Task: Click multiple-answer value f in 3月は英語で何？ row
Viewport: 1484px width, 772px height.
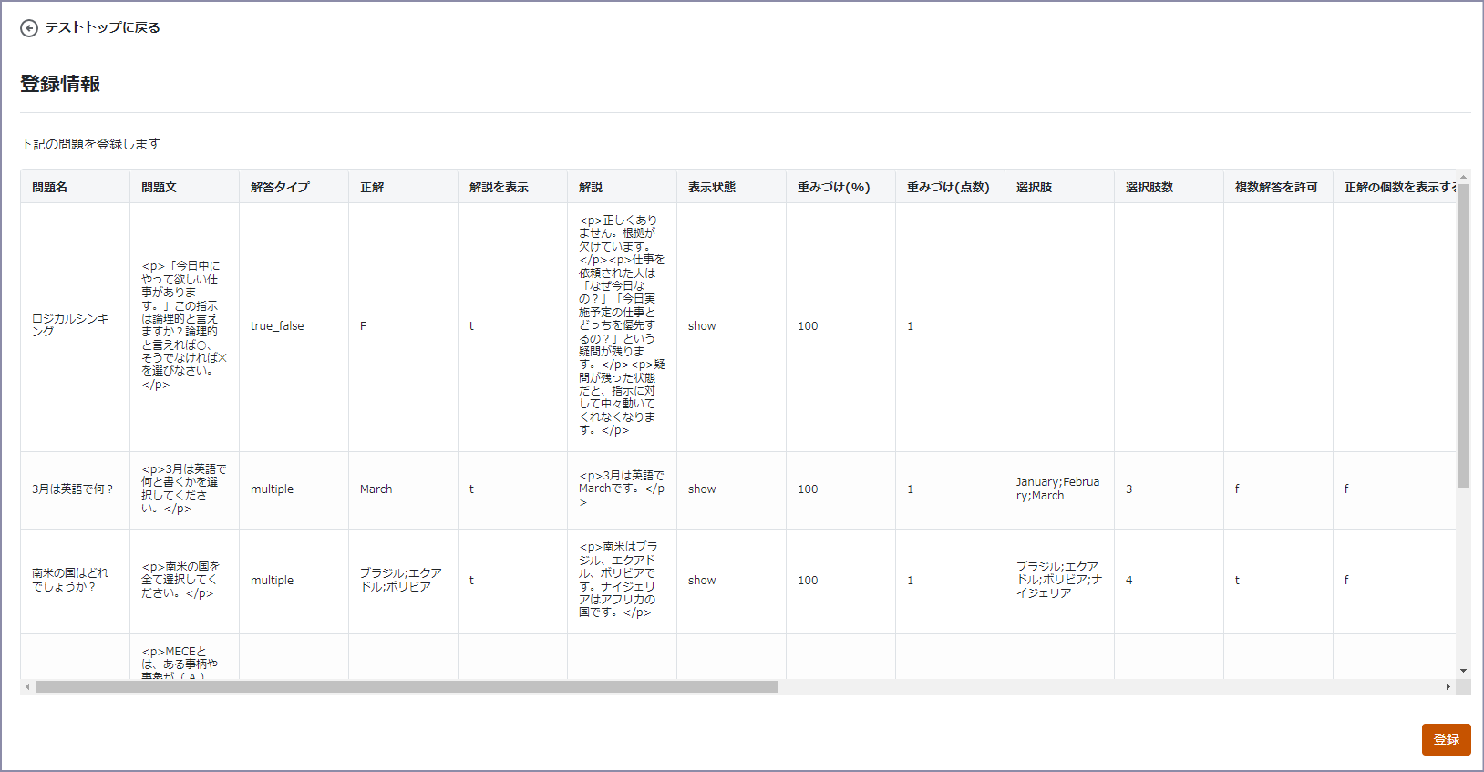Action: pyautogui.click(x=1278, y=489)
